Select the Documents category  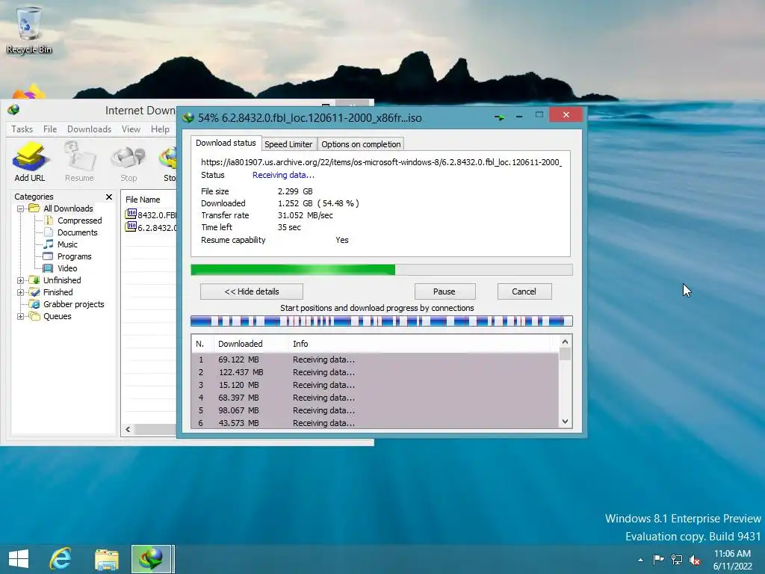[x=77, y=232]
